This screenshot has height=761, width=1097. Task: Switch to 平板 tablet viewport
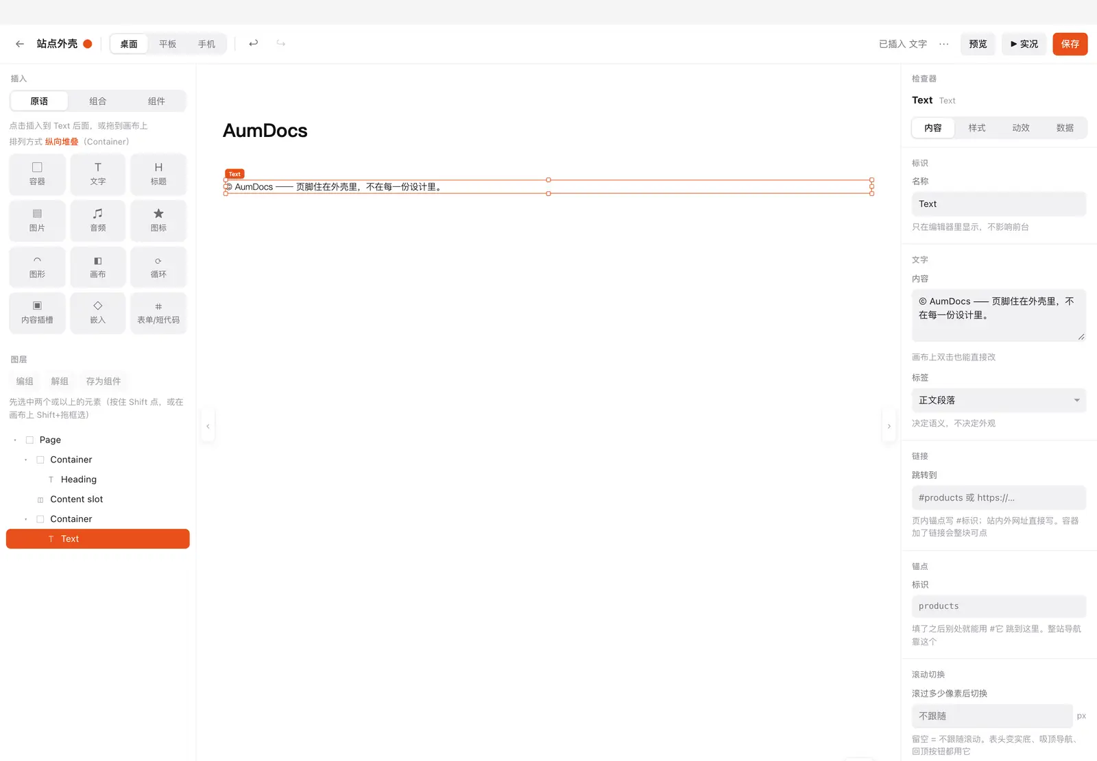click(x=168, y=44)
